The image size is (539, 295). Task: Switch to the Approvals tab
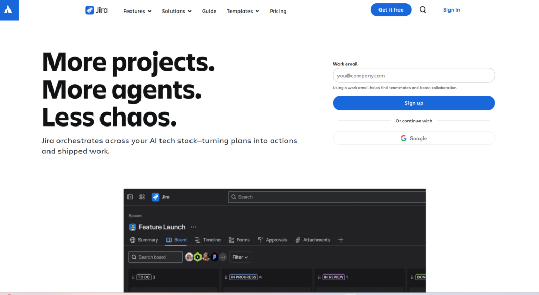point(272,240)
